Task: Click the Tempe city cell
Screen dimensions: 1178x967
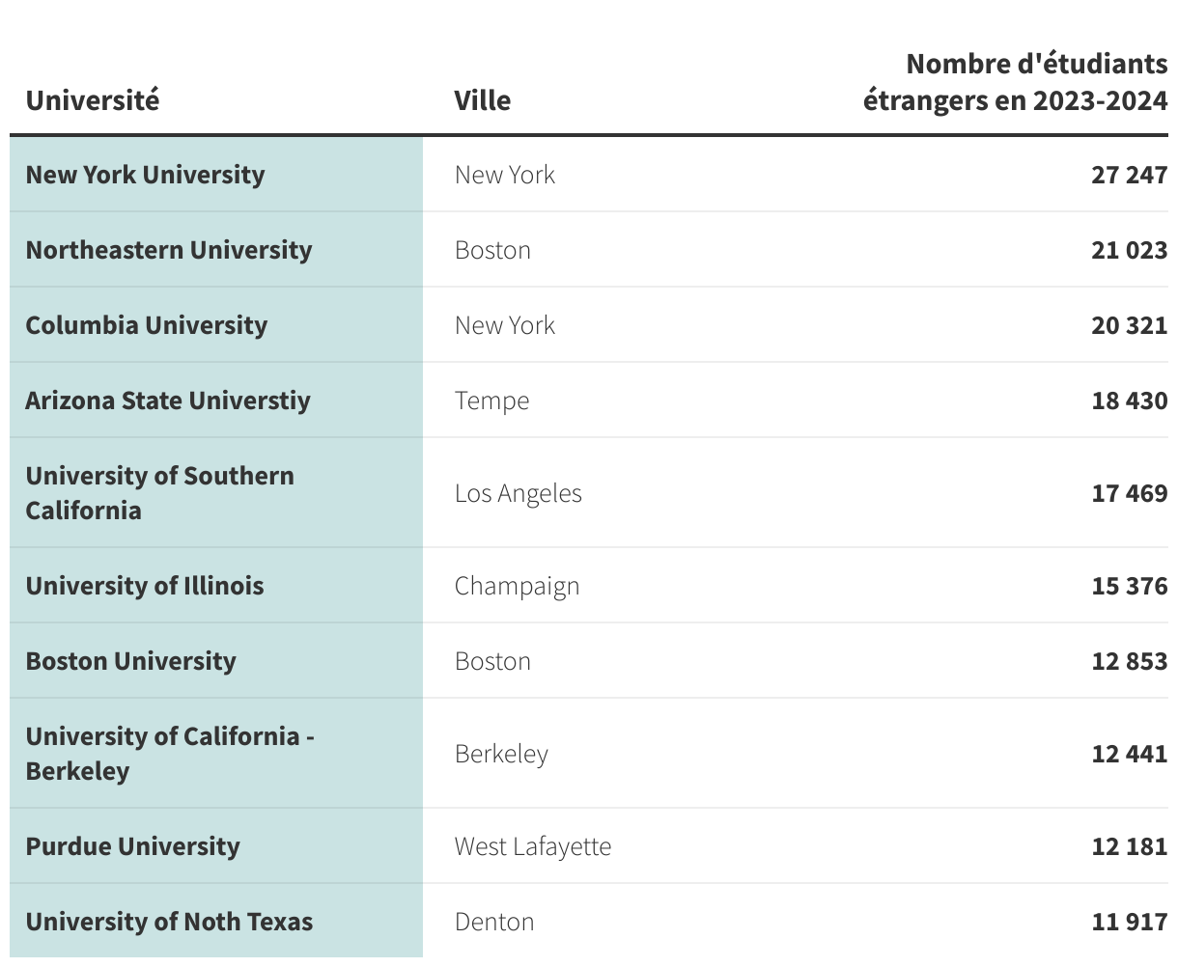Action: coord(492,401)
